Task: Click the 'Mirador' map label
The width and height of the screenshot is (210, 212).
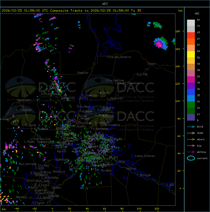Action: [106, 170]
